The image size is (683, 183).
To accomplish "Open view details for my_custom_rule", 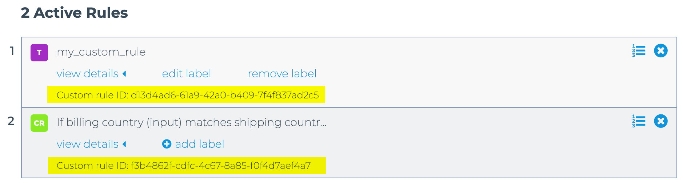I will (88, 74).
